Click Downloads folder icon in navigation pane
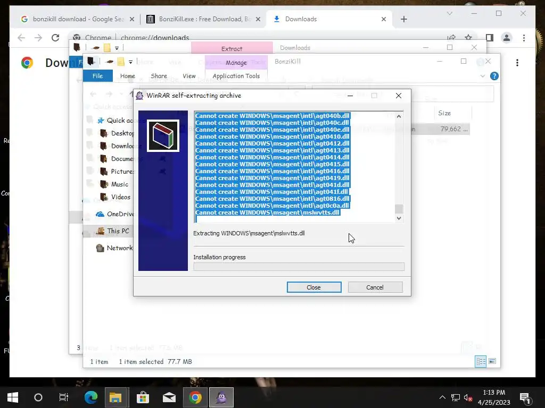The image size is (545, 408). pyautogui.click(x=104, y=146)
